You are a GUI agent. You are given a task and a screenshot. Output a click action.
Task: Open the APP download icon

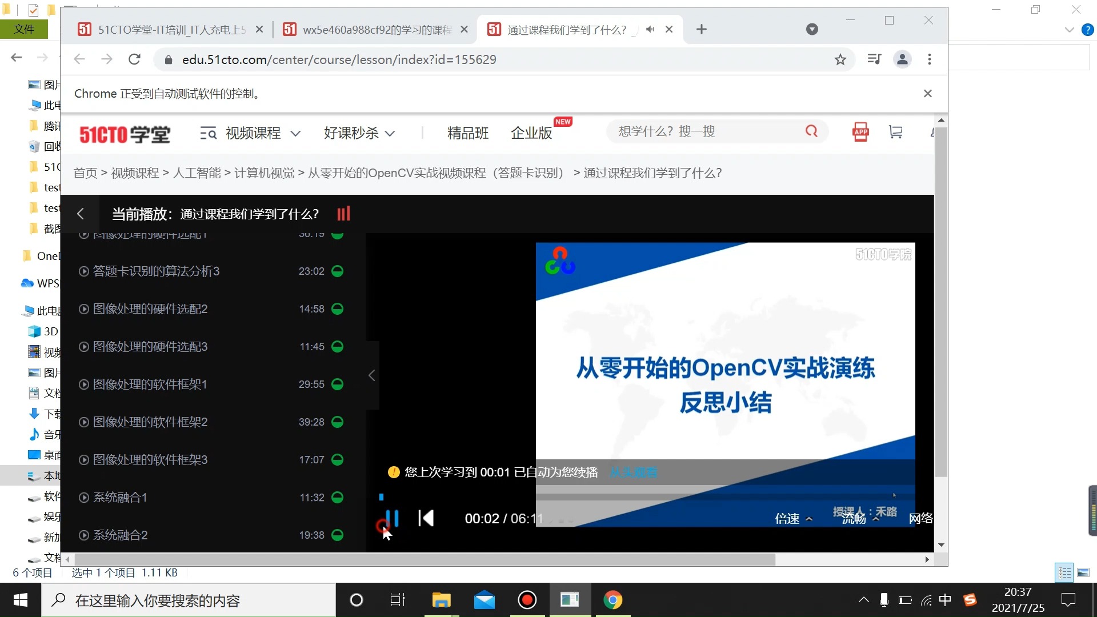click(860, 132)
